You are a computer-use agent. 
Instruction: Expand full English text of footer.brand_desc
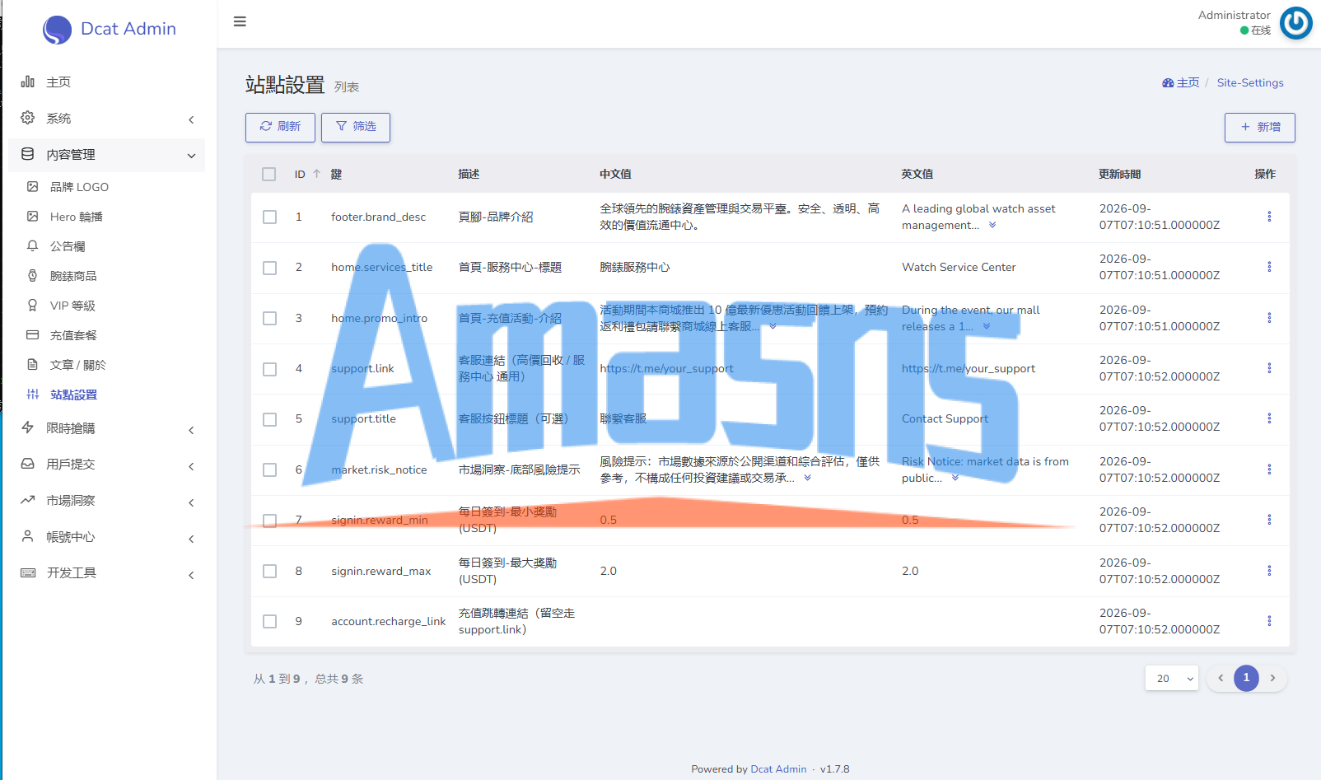[992, 225]
